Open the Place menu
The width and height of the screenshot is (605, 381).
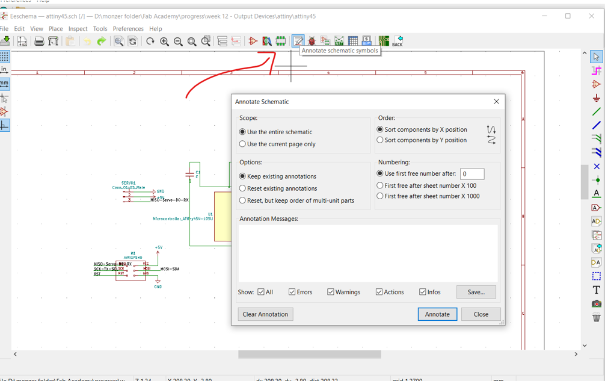pos(55,28)
